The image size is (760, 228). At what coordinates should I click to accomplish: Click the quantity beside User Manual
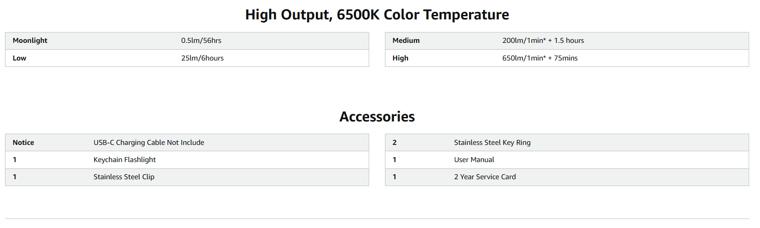(x=394, y=160)
